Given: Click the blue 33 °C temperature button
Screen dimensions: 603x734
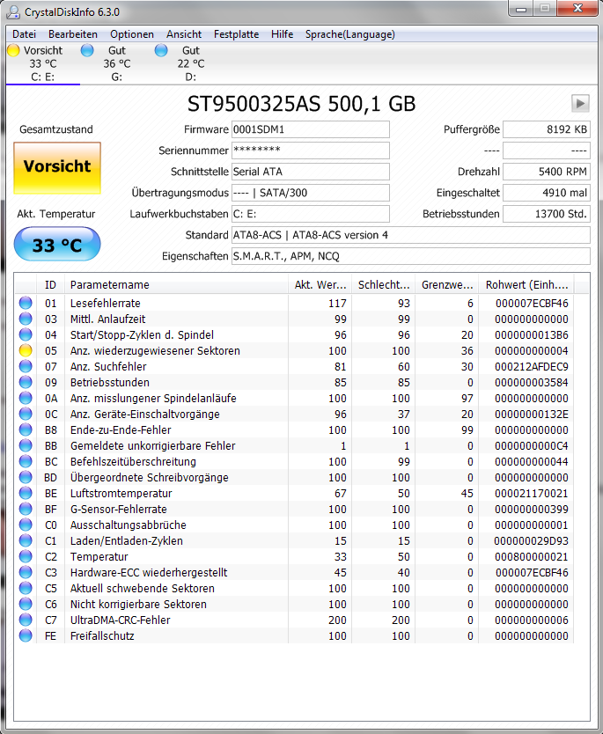Looking at the screenshot, I should coord(57,245).
